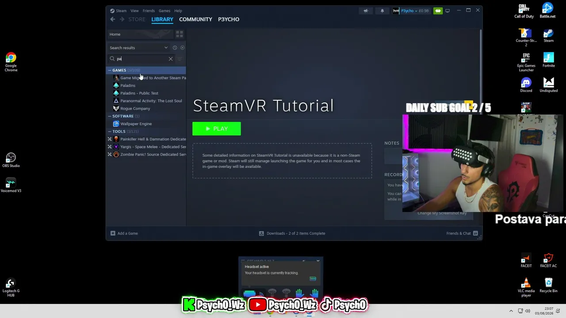Open the Search results collection dropdown
Viewport: 566px width, 318px height.
[x=139, y=48]
